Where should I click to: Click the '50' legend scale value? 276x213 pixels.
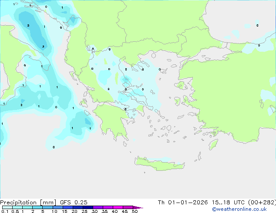pos(135,211)
